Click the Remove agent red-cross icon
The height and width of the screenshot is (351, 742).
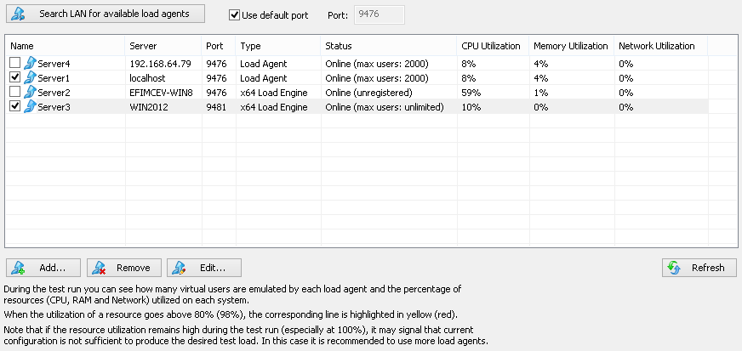(x=99, y=268)
